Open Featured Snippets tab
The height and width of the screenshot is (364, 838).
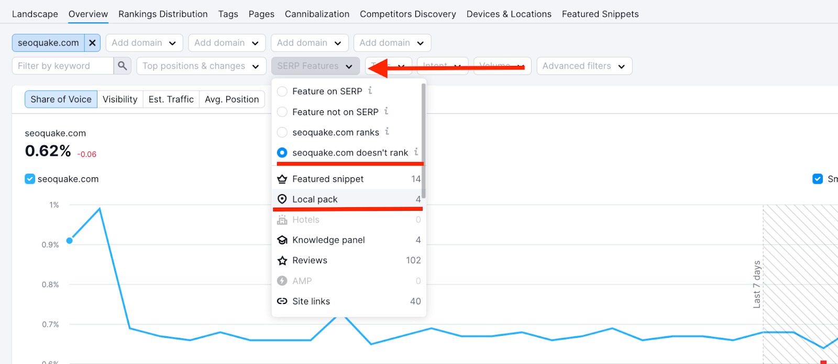[600, 14]
